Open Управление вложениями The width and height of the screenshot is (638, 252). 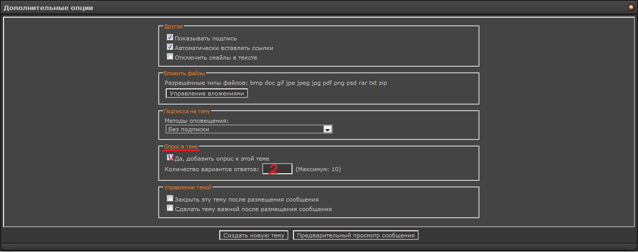207,93
